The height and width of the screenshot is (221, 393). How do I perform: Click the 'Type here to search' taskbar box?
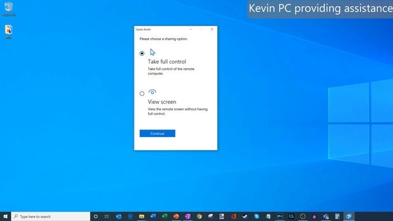click(50, 216)
